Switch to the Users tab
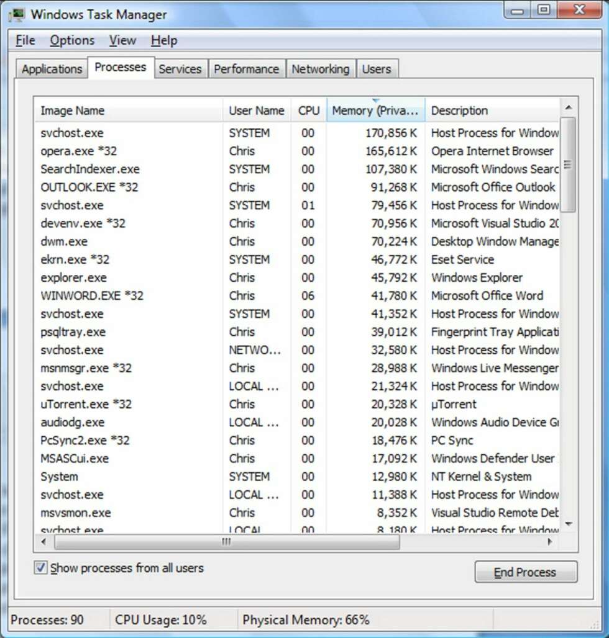Screen dimensions: 609x638 coord(377,69)
